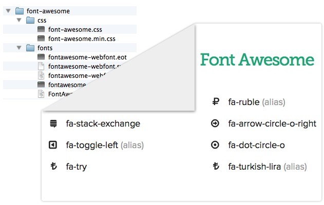324x205 pixels.
Task: Collapse the css folder triangle
Action: click(x=19, y=20)
